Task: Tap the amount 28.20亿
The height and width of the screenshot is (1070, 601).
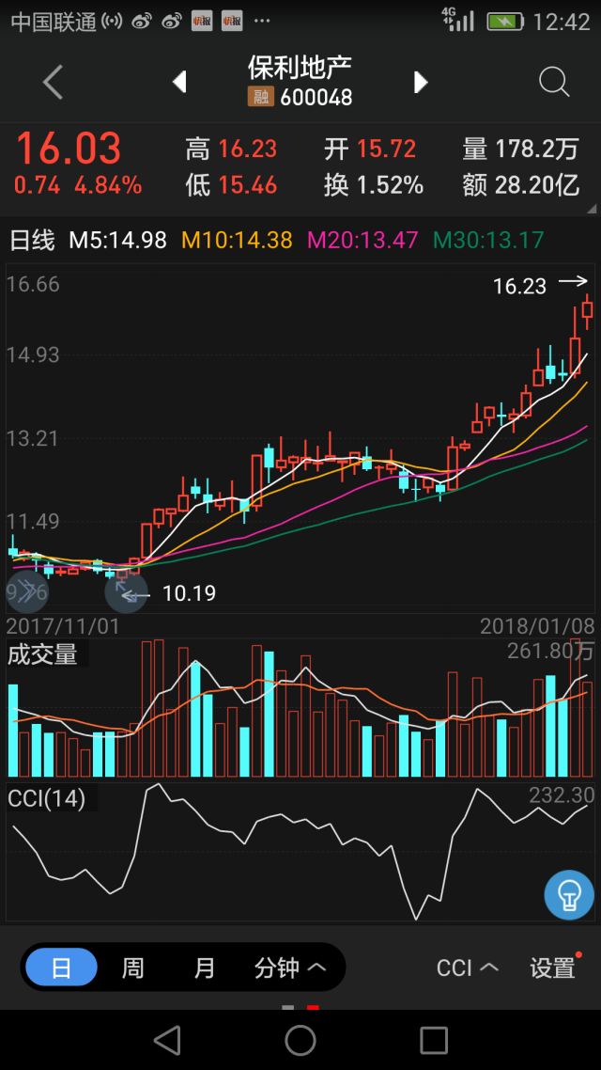Action: pyautogui.click(x=537, y=185)
